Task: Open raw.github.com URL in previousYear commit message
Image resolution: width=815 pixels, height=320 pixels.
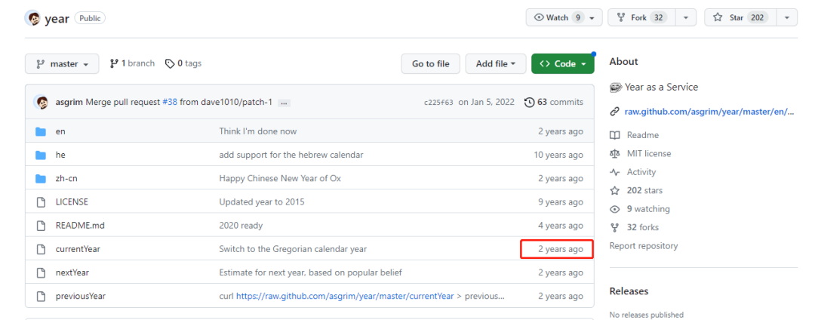Action: pyautogui.click(x=345, y=296)
